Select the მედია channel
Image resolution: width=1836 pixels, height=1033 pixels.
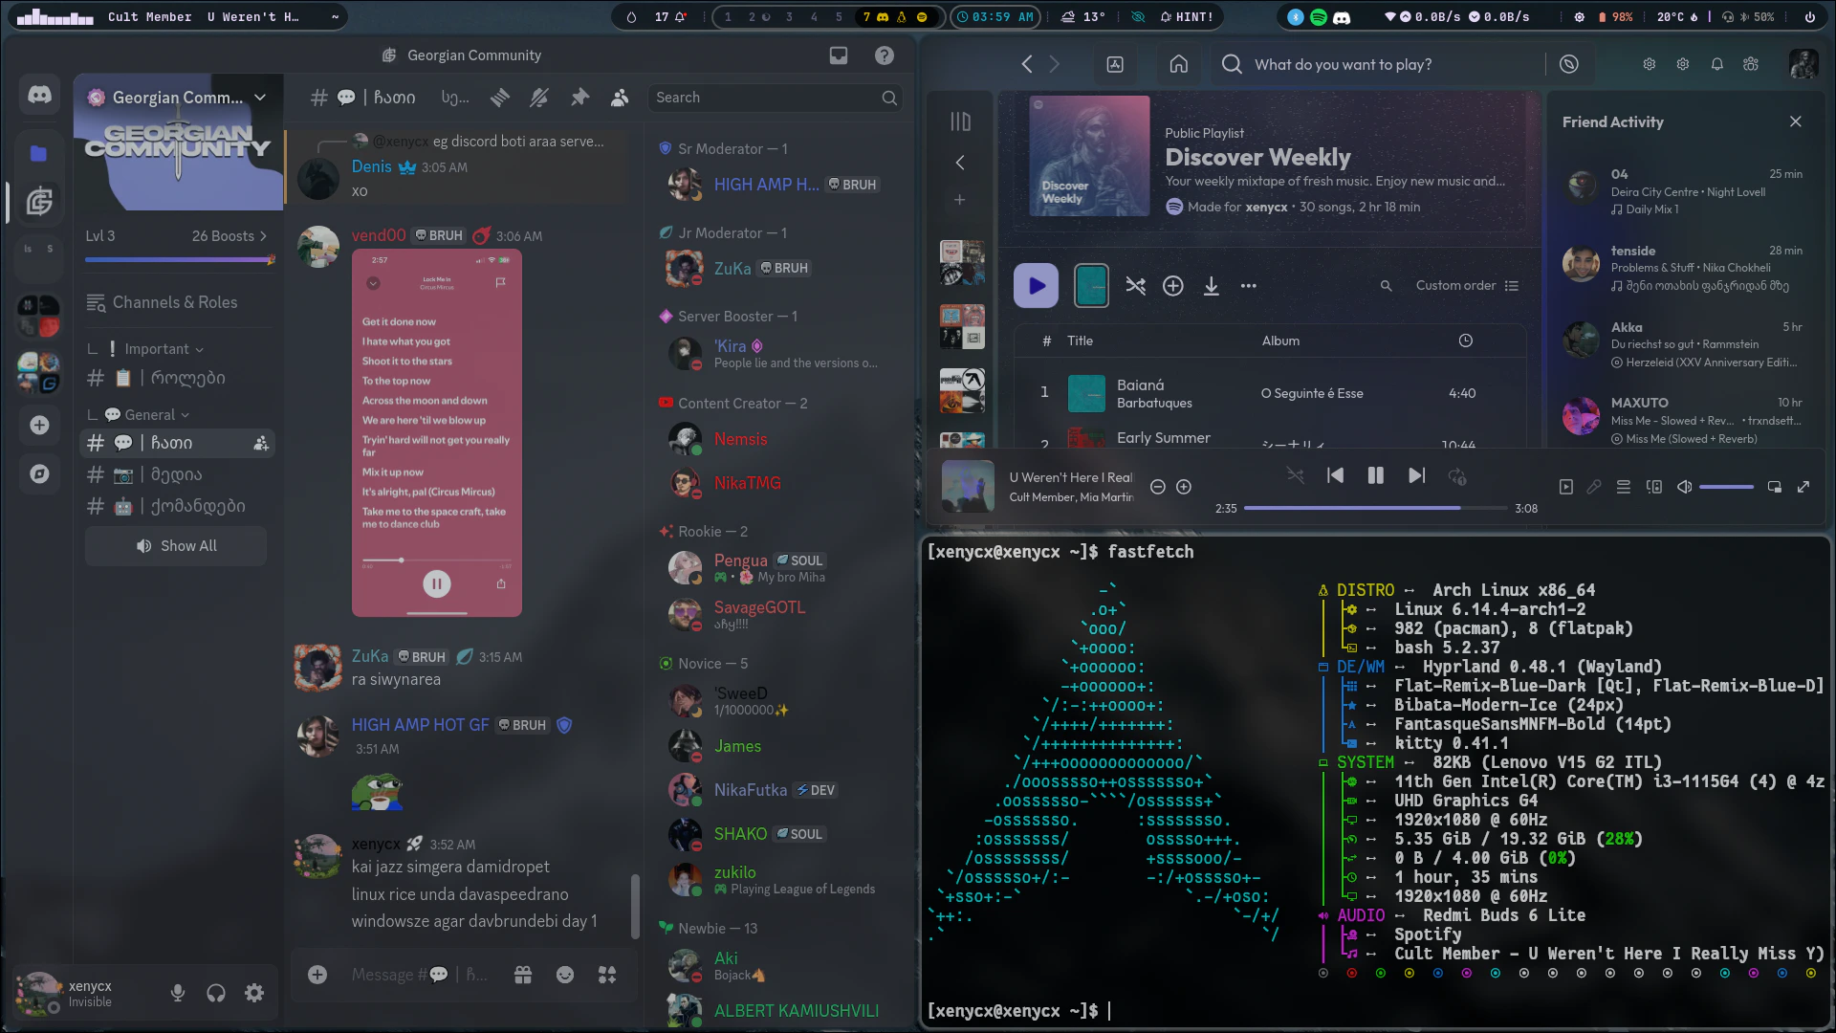pyautogui.click(x=176, y=474)
